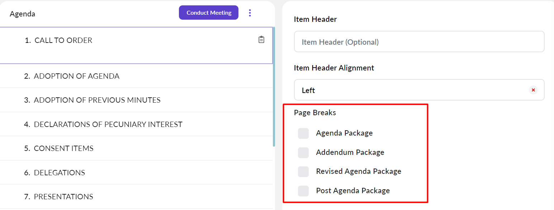Viewport: 554px width, 210px height.
Task: Click into the Item Header text field
Action: (x=419, y=42)
